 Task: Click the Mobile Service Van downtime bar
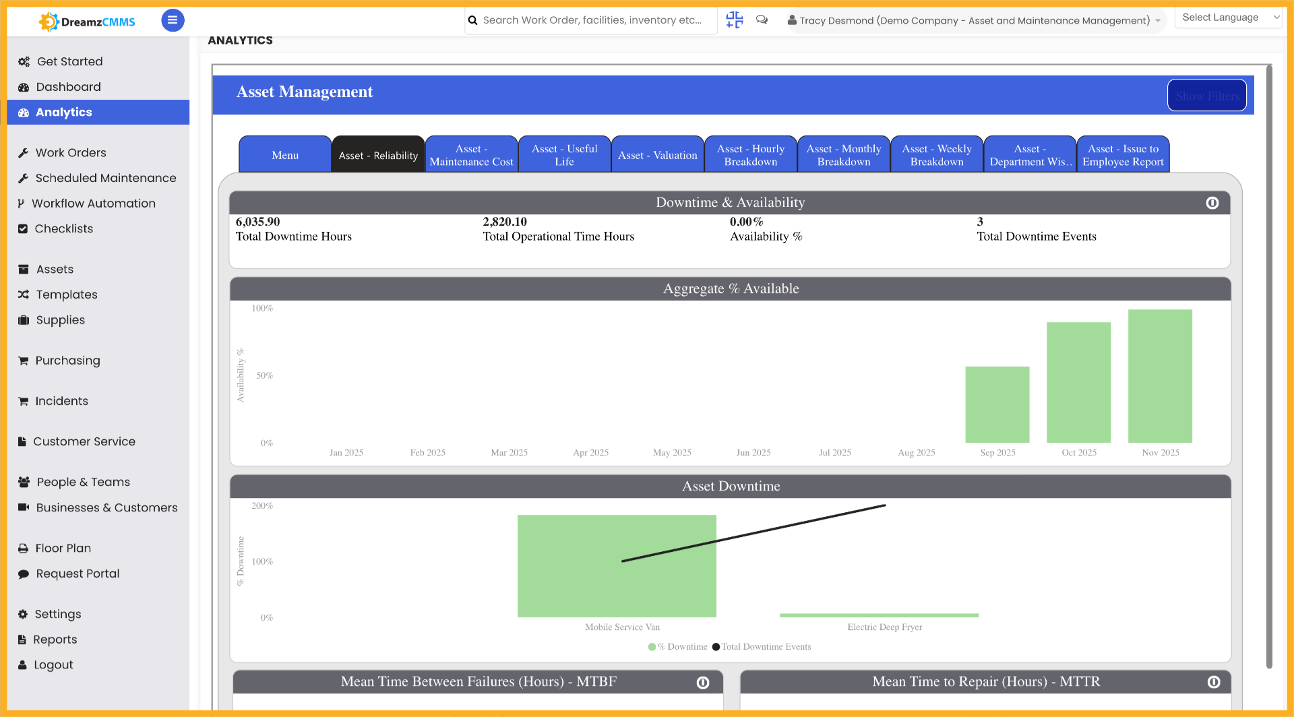point(616,566)
